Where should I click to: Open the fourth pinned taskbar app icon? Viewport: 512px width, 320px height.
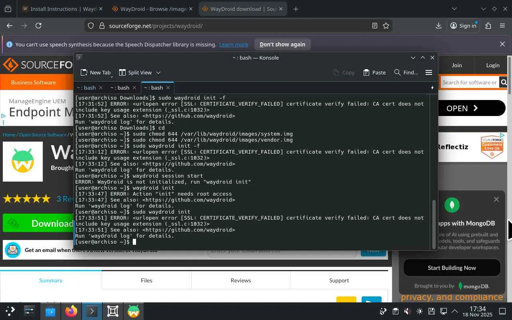click(113, 311)
